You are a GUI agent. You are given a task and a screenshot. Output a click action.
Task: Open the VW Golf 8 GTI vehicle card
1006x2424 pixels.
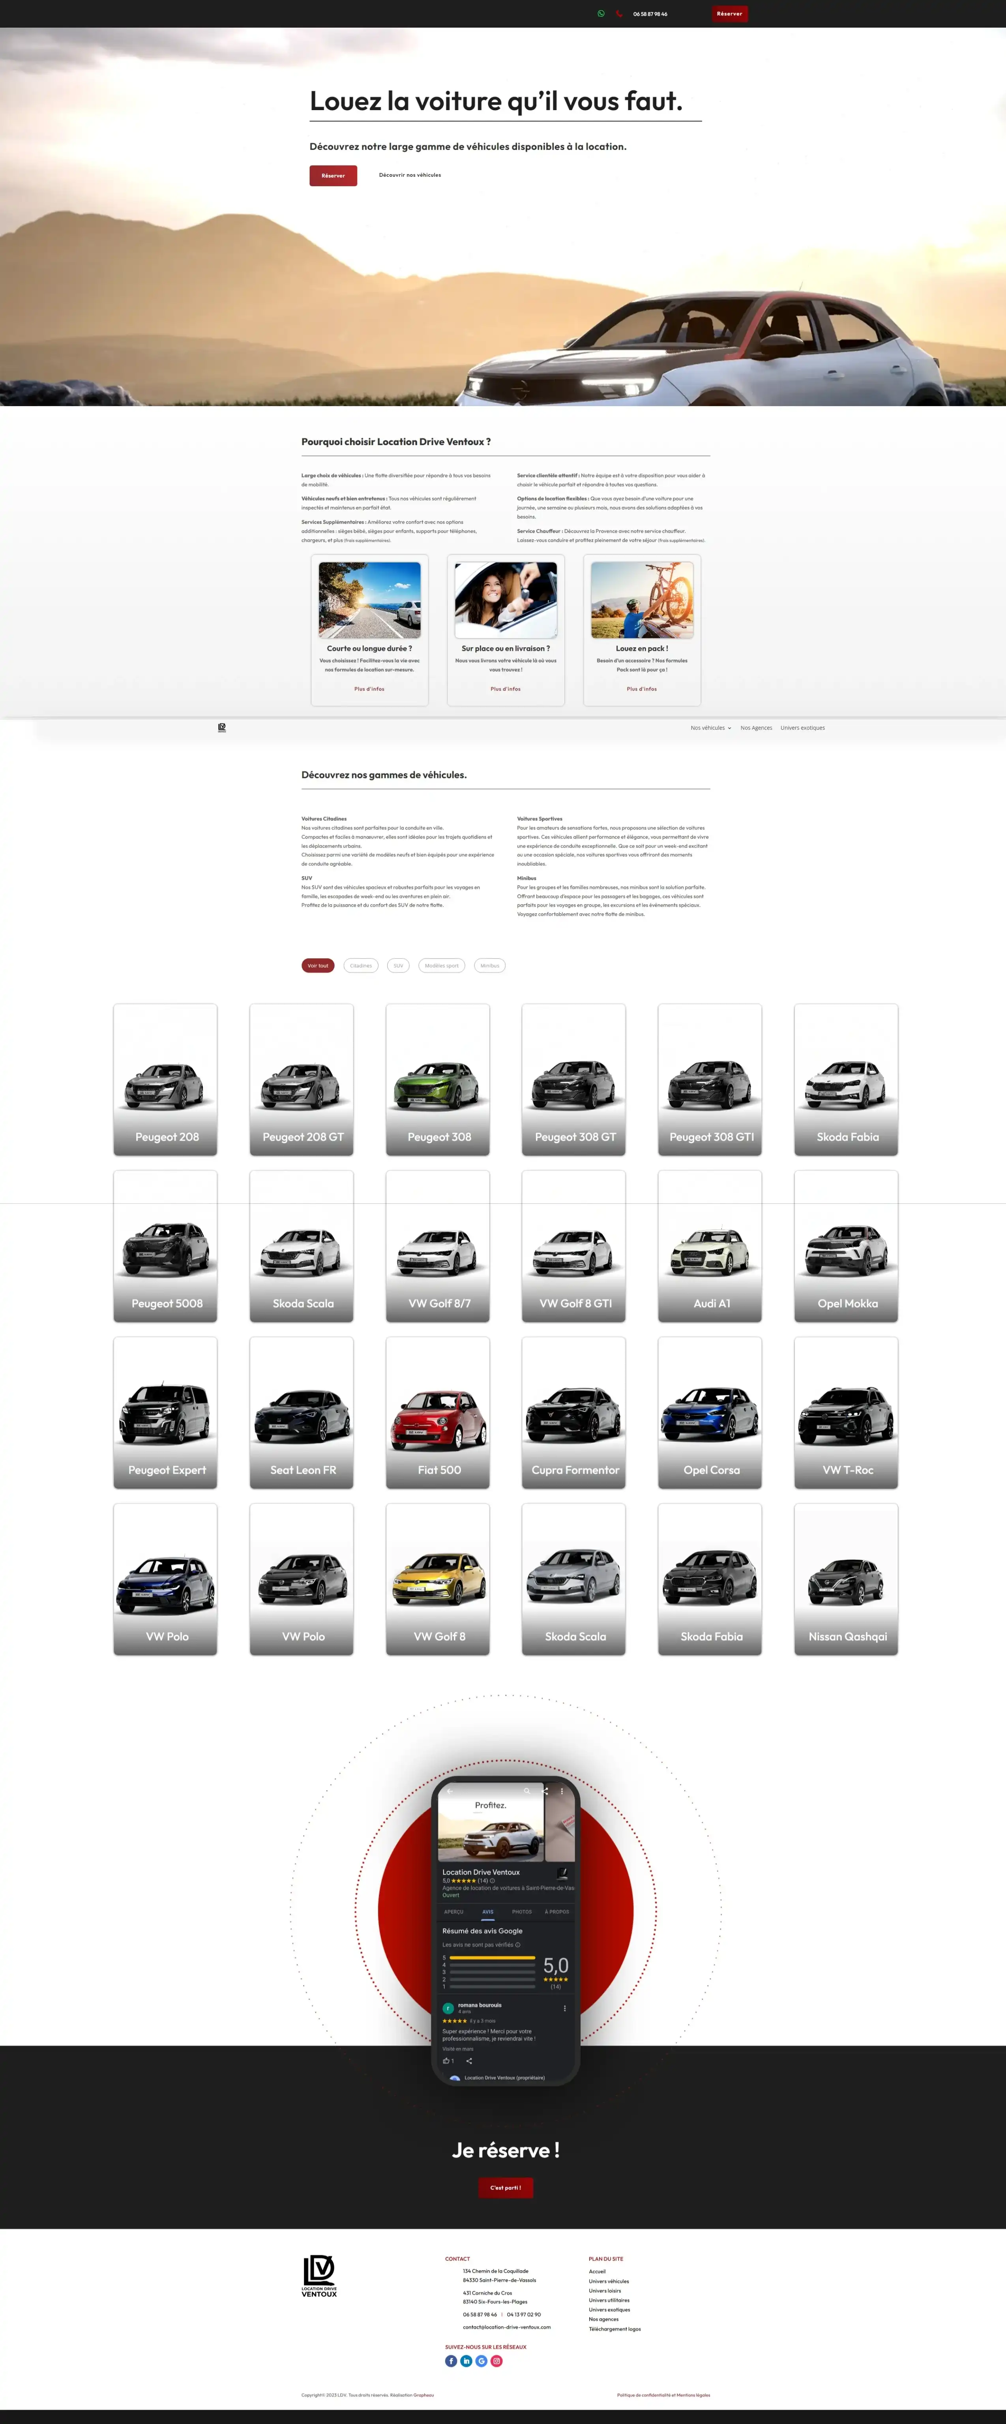click(574, 1246)
